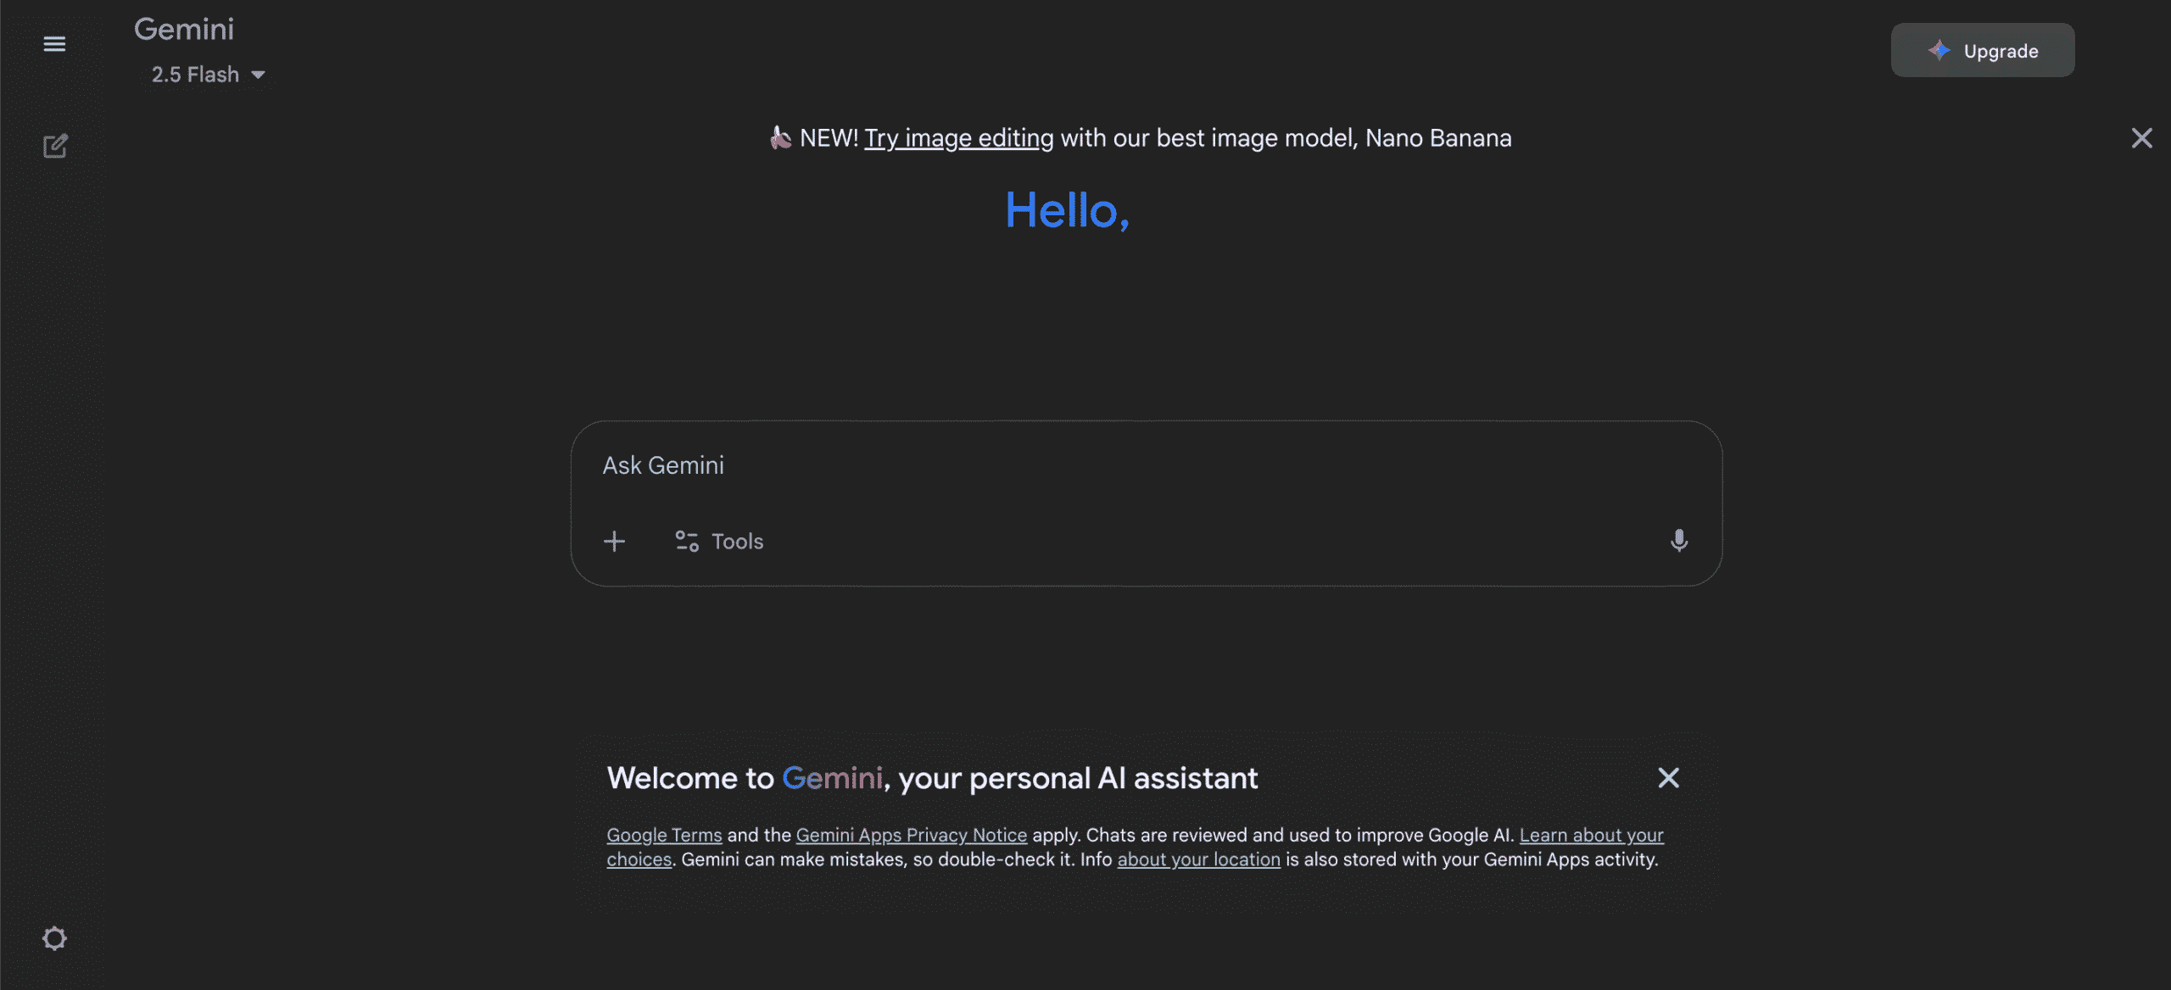This screenshot has height=990, width=2171.
Task: Activate the microphone voice input
Action: (x=1678, y=541)
